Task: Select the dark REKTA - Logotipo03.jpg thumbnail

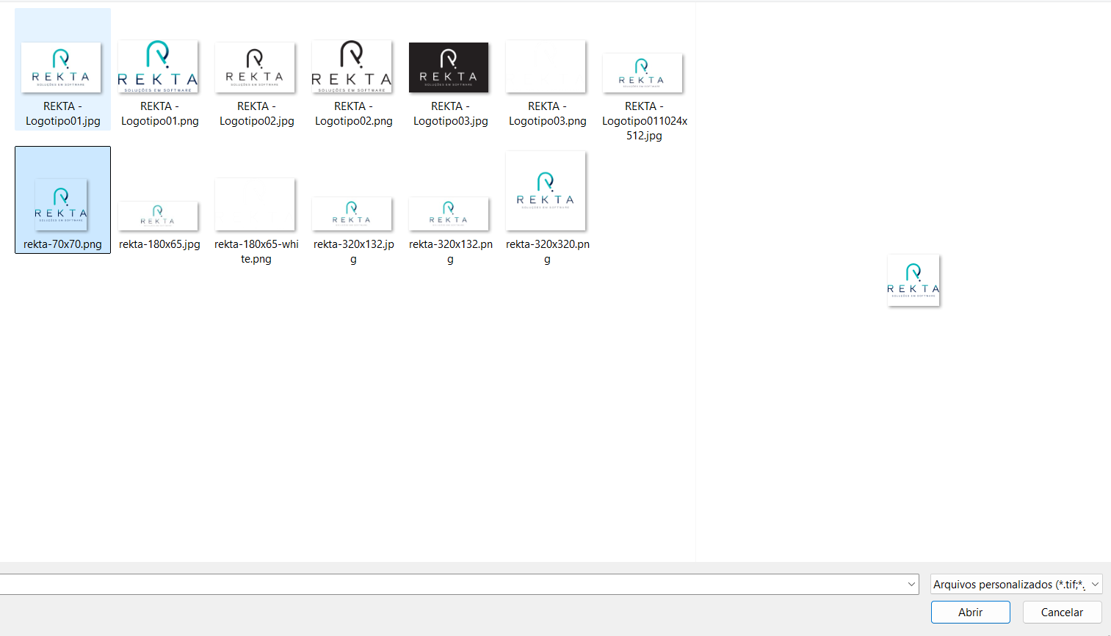Action: pos(449,67)
